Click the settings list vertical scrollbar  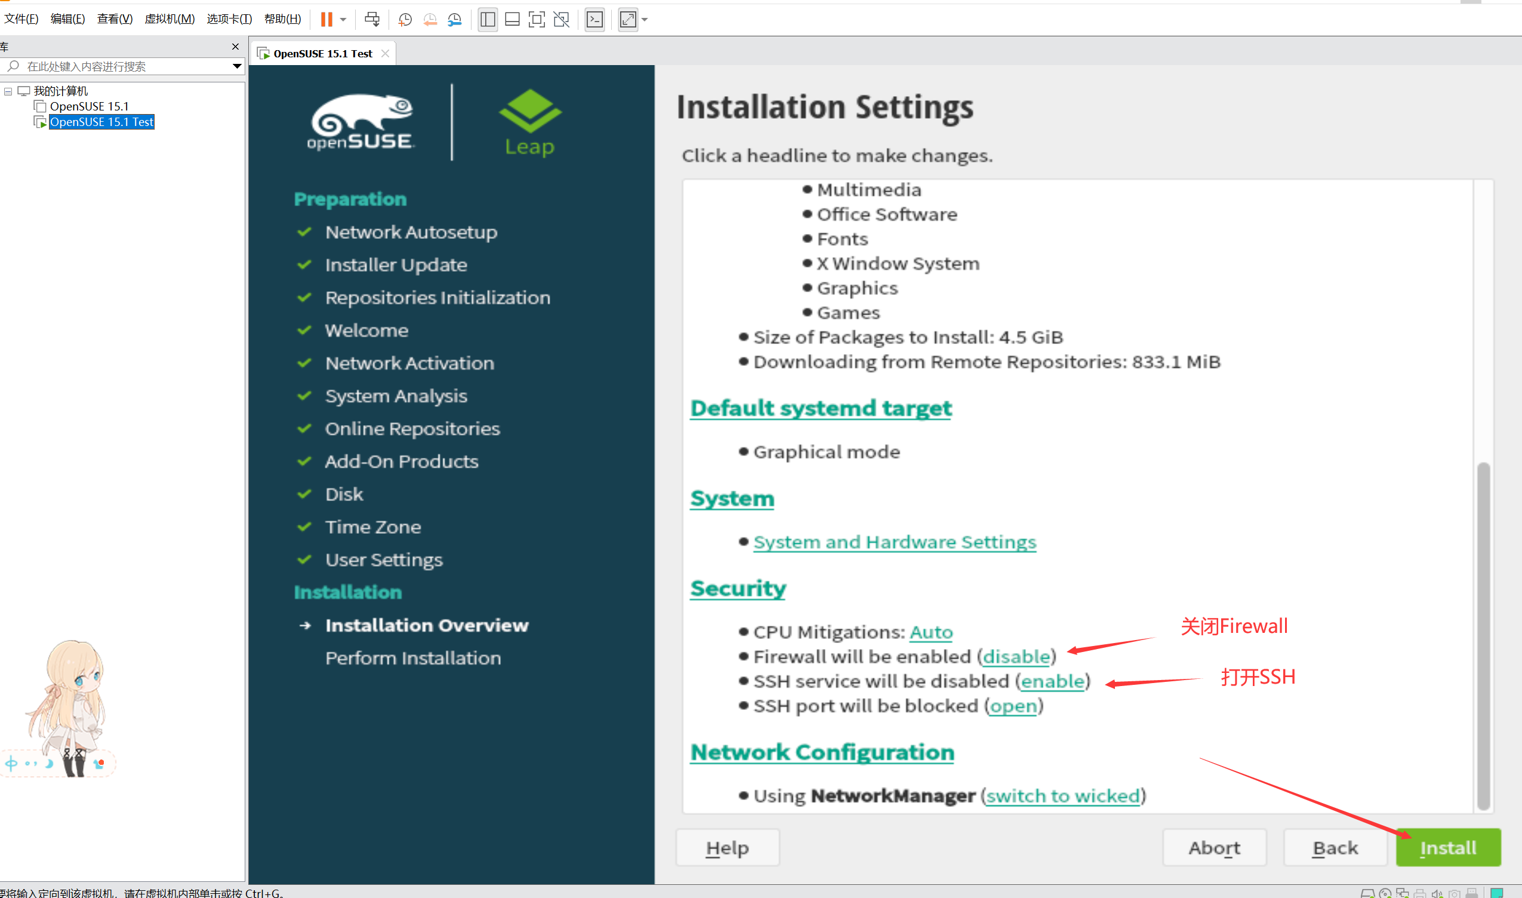1483,635
